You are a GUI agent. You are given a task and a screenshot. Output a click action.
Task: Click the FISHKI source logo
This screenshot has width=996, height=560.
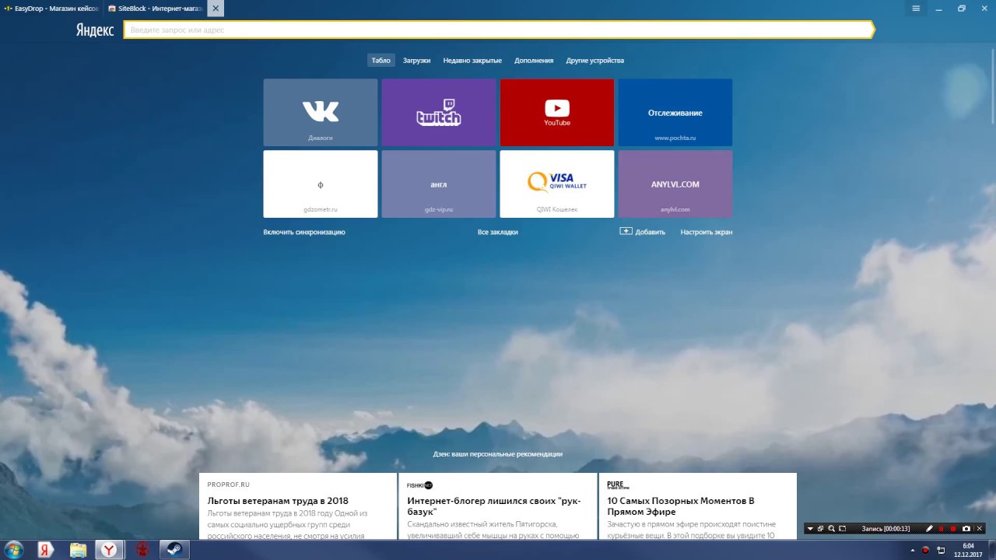point(419,485)
